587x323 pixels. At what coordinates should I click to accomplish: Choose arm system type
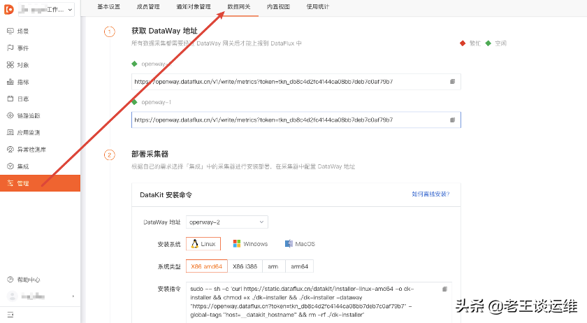coord(273,266)
